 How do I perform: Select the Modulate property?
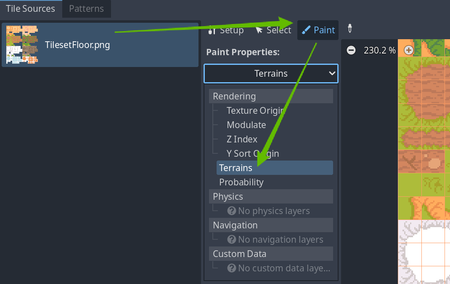246,125
